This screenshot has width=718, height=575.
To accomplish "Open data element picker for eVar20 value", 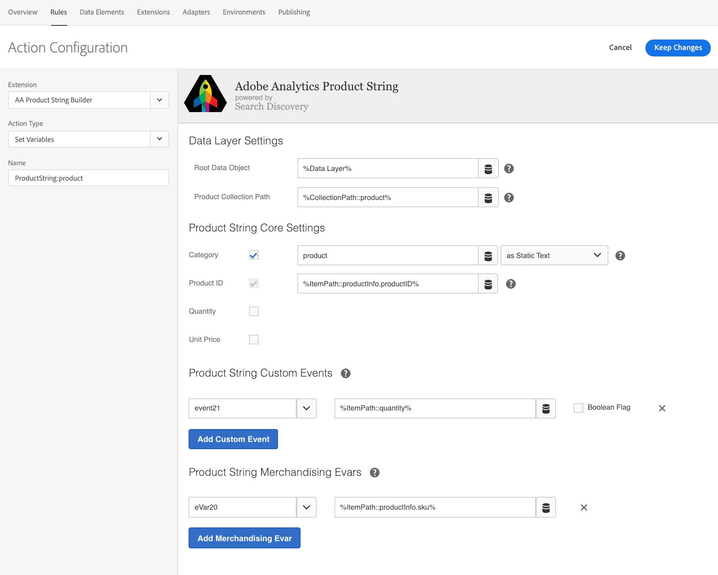I will click(x=546, y=508).
